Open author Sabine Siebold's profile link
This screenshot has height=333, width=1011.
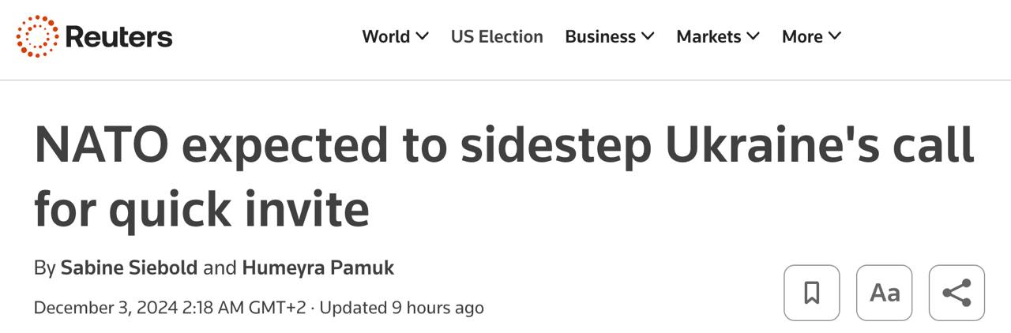tap(130, 268)
